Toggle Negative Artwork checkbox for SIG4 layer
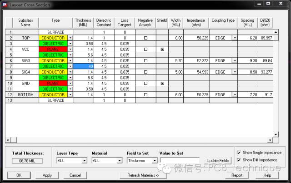The height and width of the screenshot is (183, 291). pos(145,72)
